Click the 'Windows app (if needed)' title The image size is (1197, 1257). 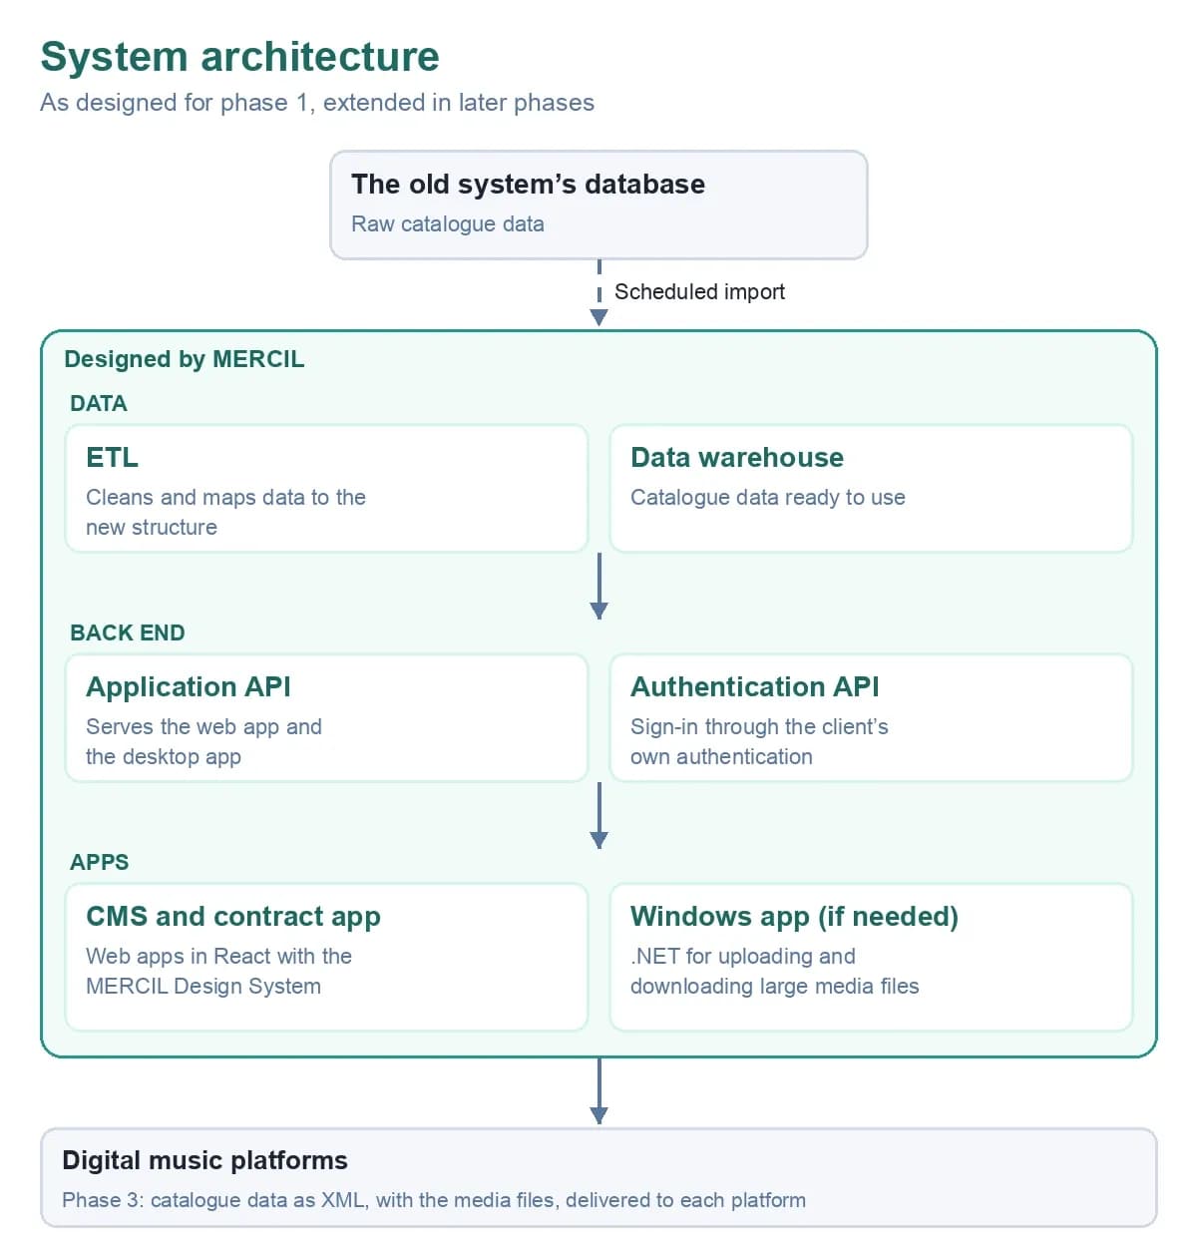[x=794, y=916]
